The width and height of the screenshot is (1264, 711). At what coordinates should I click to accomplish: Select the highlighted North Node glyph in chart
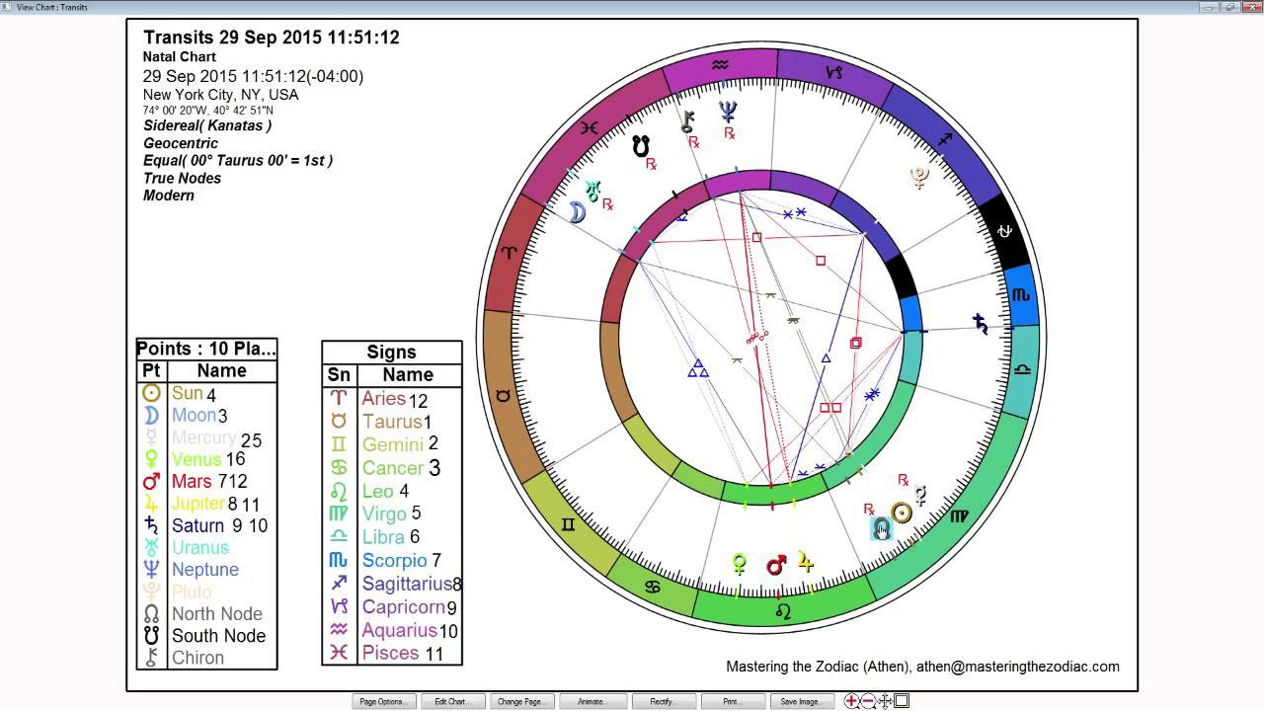pos(881,528)
